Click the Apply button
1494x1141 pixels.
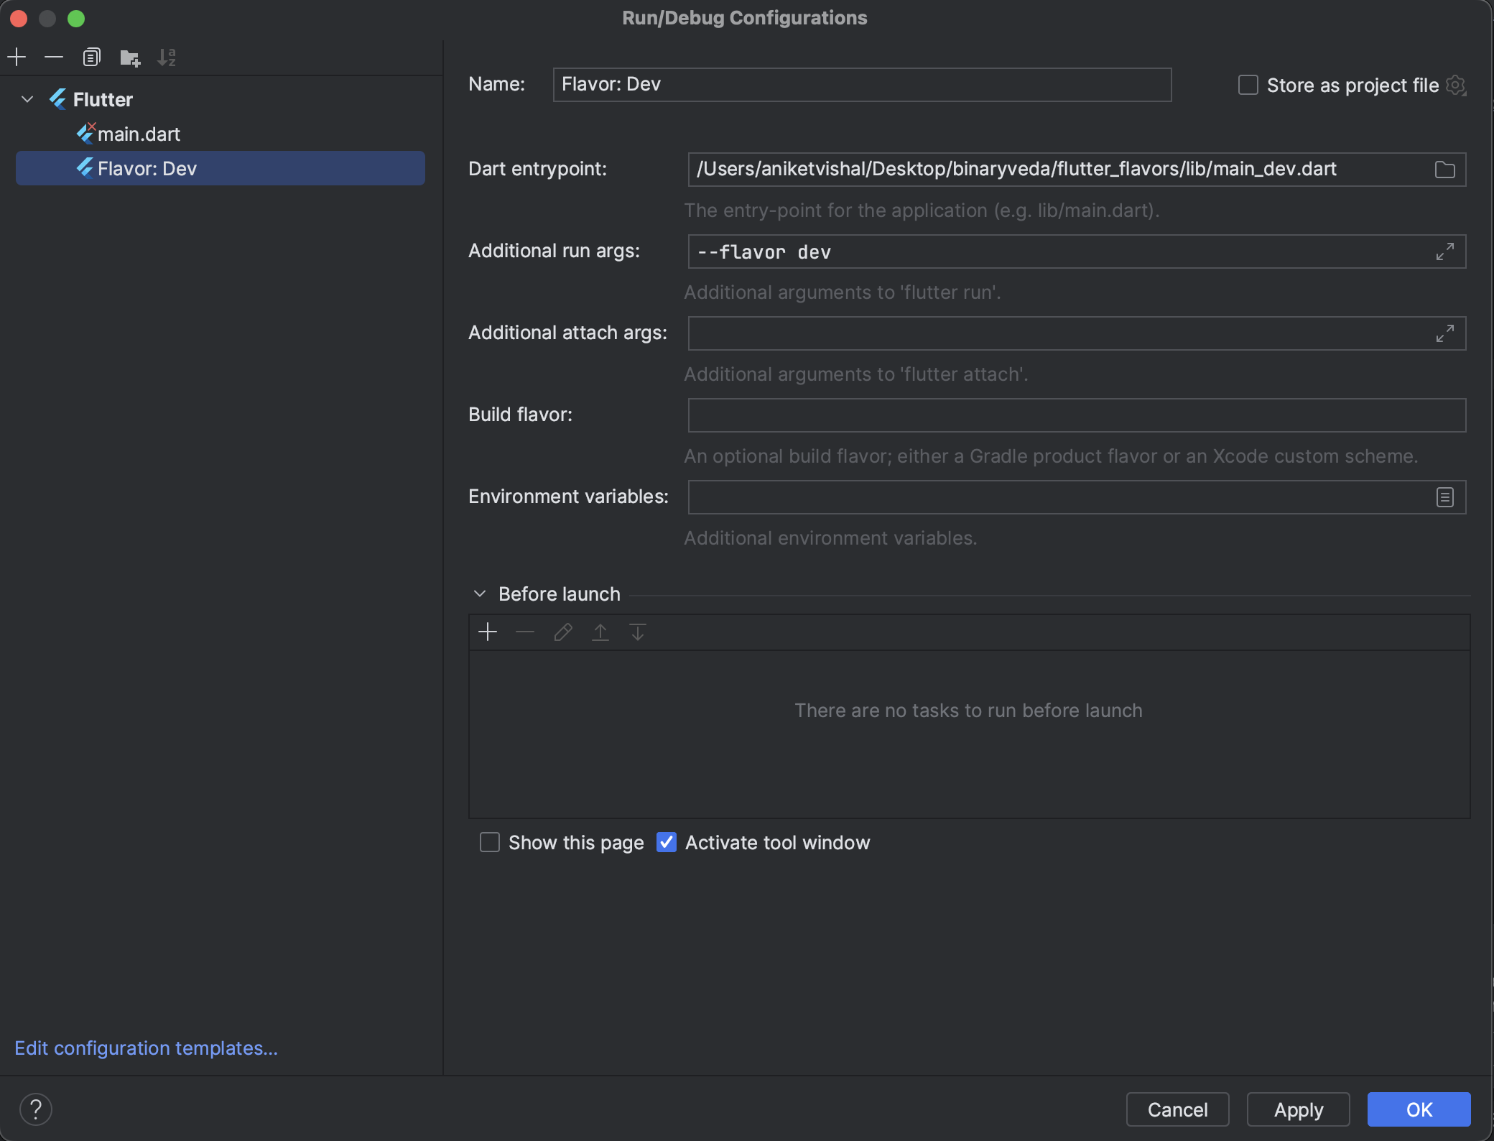click(1298, 1109)
